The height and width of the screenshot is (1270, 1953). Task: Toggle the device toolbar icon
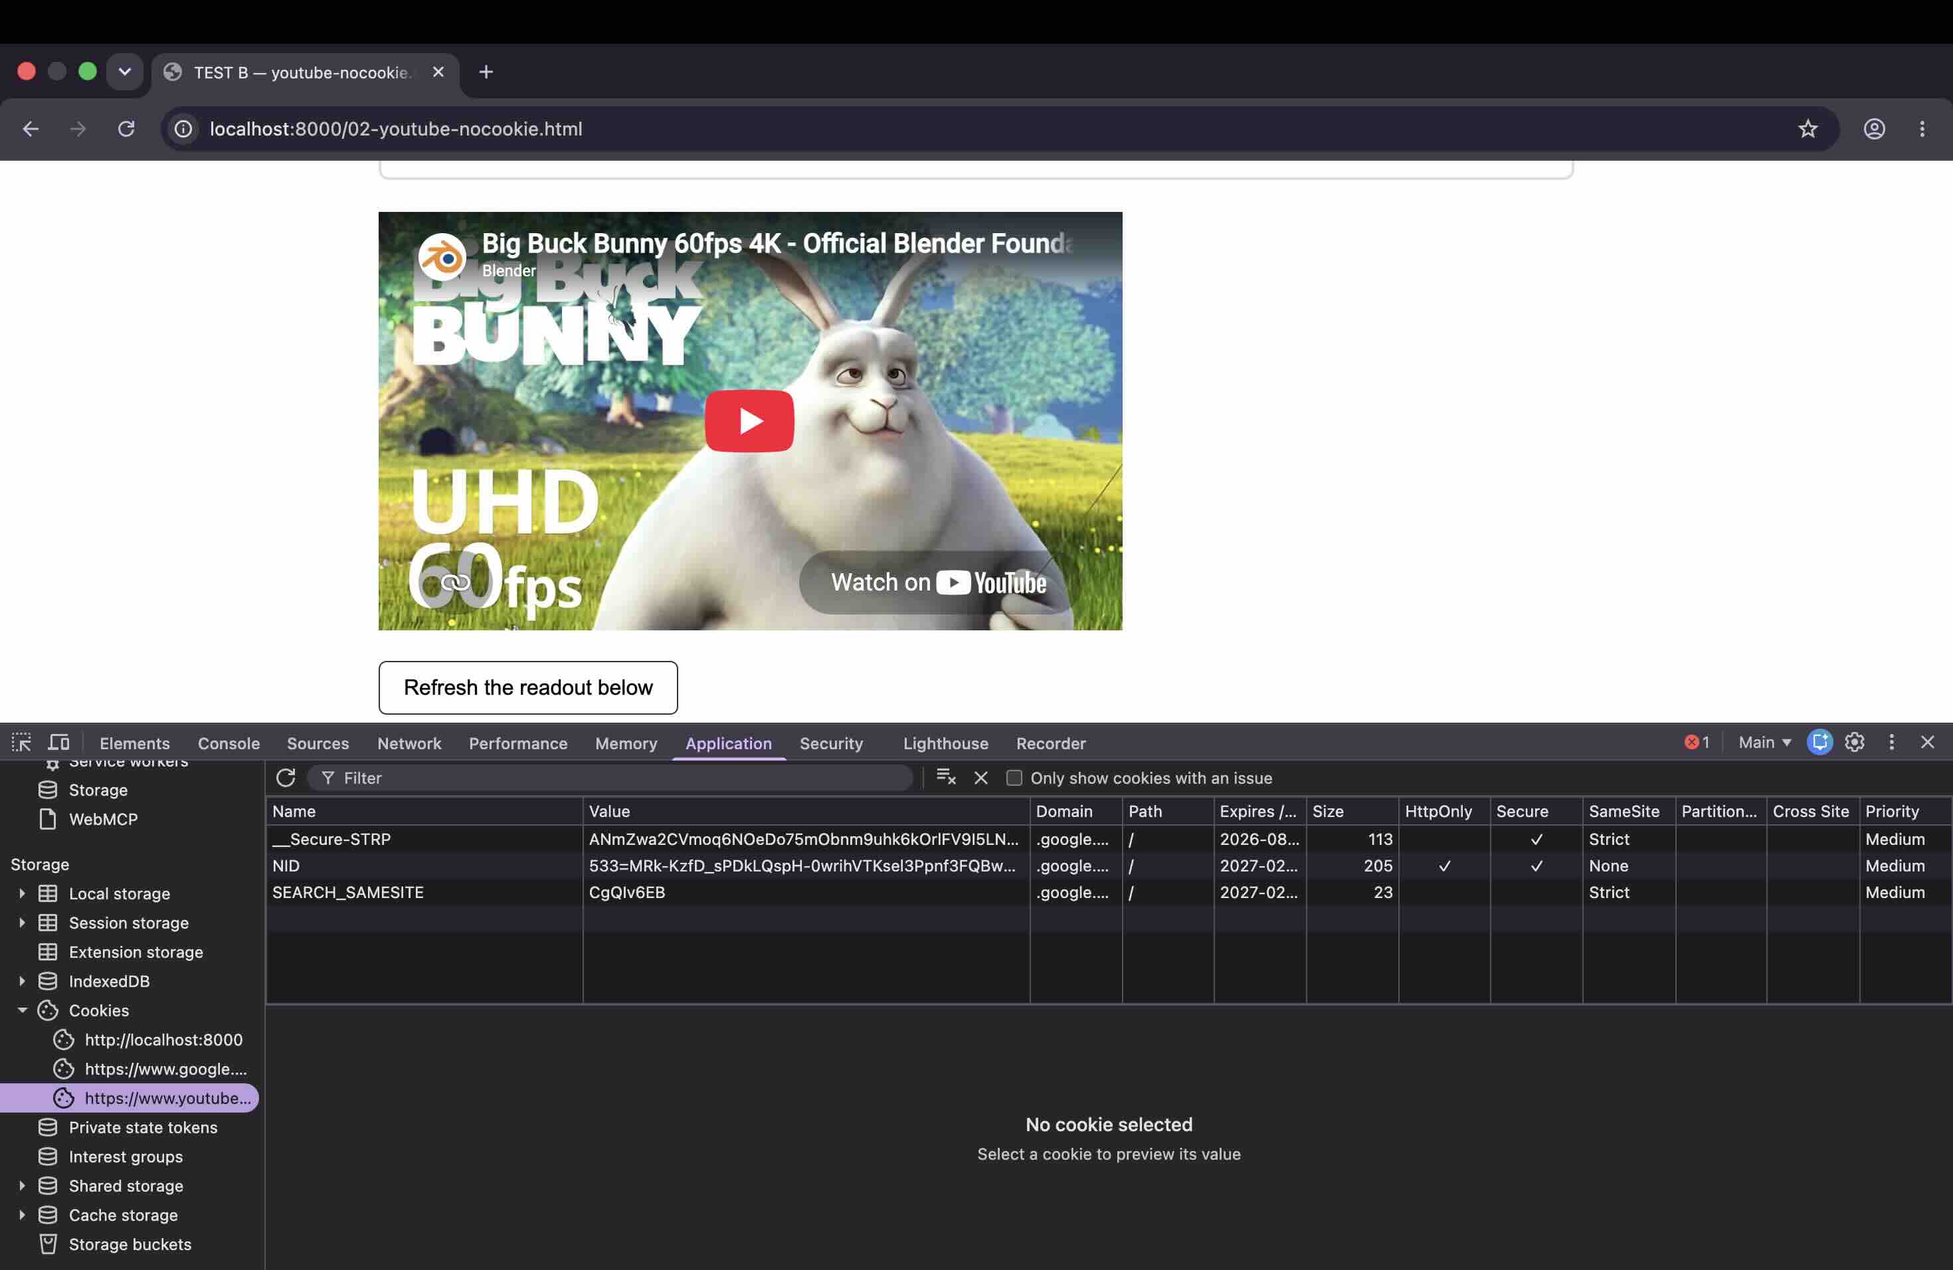[x=58, y=743]
